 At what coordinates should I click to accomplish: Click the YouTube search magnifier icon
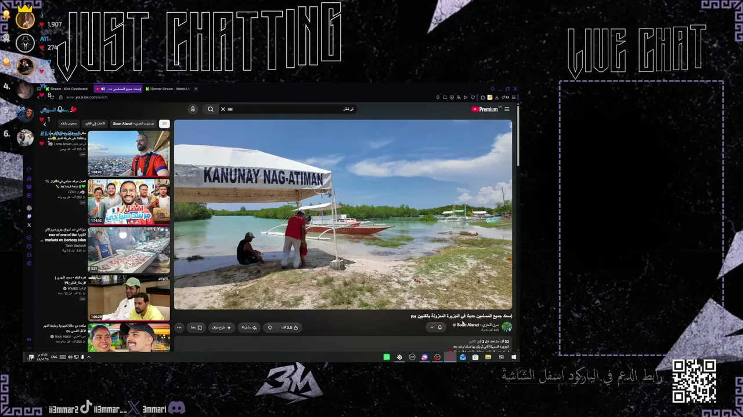(210, 109)
